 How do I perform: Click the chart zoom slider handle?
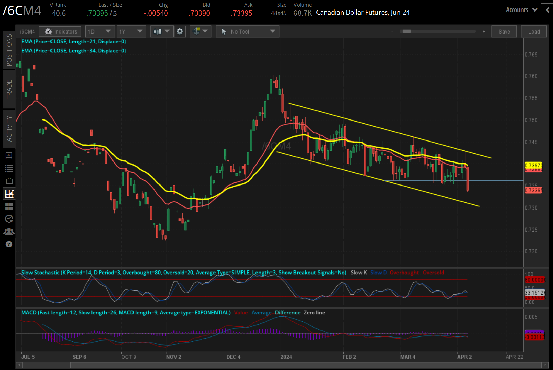[407, 31]
